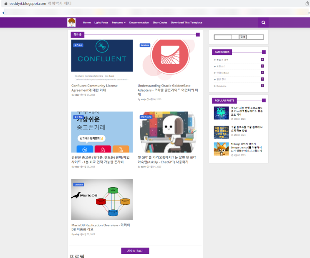Open the 간편한 중고폰 판매/매입 사이트 post title
This screenshot has height=258, width=310.
[101, 160]
